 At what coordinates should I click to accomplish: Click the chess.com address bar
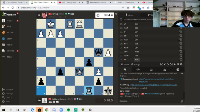tap(69, 7)
